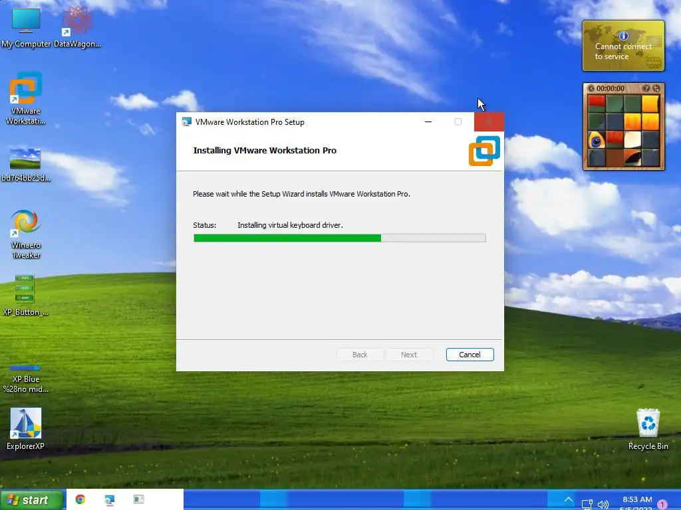Image resolution: width=681 pixels, height=510 pixels.
Task: Expand the hidden system tray icons chevron
Action: [569, 499]
